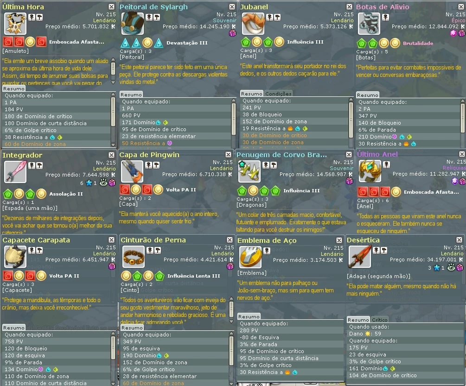The height and width of the screenshot is (386, 466).
Task: Click the Cinturão de Perna belt icon
Action: pyautogui.click(x=134, y=257)
